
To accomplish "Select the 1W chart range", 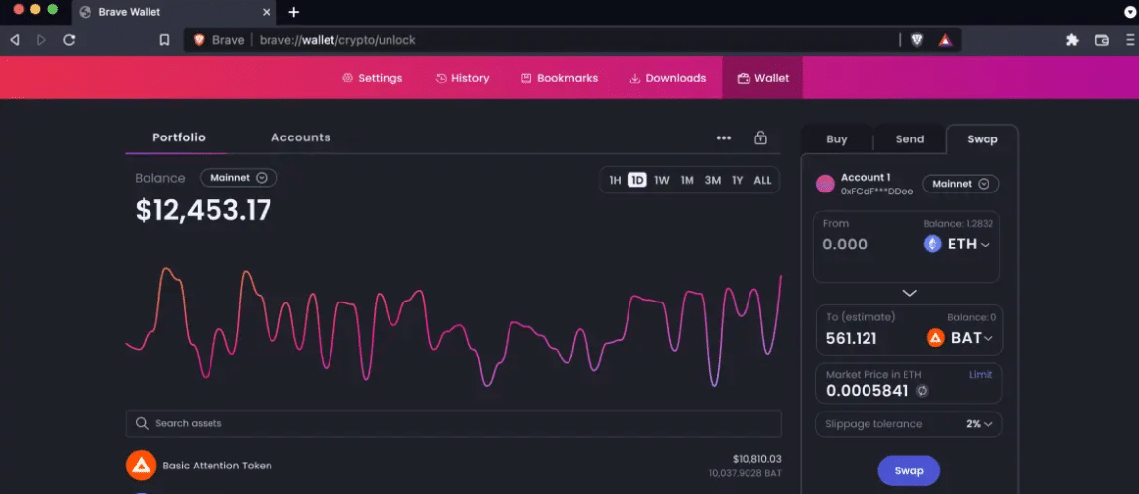I will 661,180.
